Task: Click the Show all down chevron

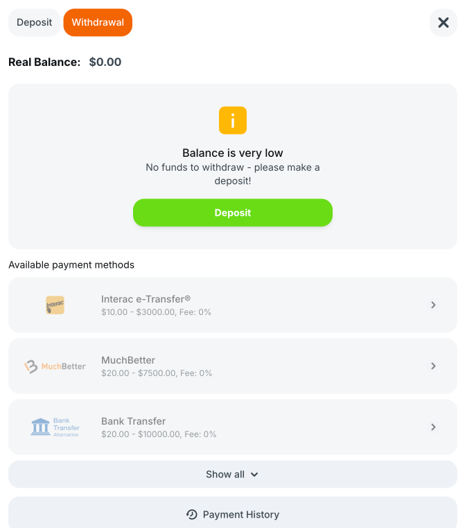Action: coord(254,475)
